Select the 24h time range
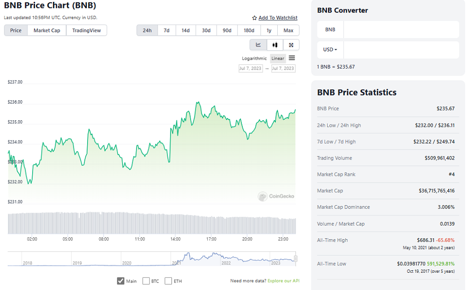The image size is (466, 290). point(147,30)
